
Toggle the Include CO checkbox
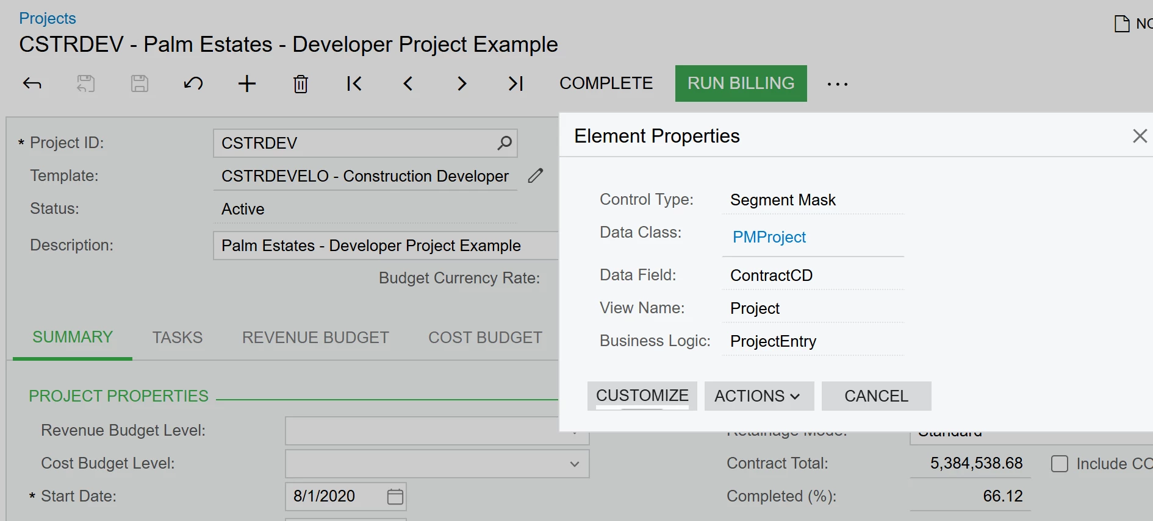1060,464
